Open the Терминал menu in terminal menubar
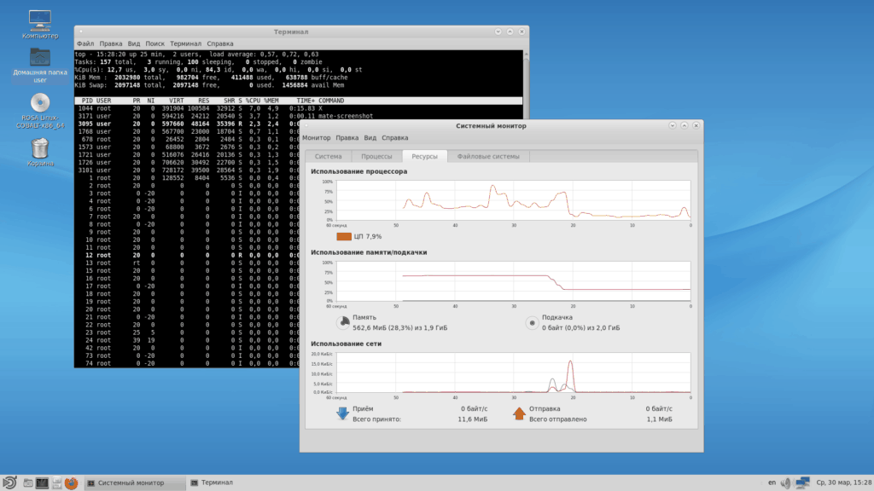Viewport: 874px width, 491px height. point(185,43)
